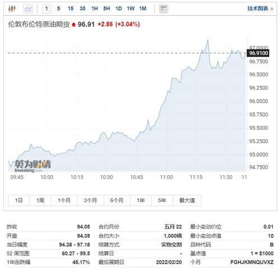Click the 个月 value FGHJKMNQUVXZ
Image resolution: width=280 pixels, height=269 pixels.
click(x=252, y=262)
